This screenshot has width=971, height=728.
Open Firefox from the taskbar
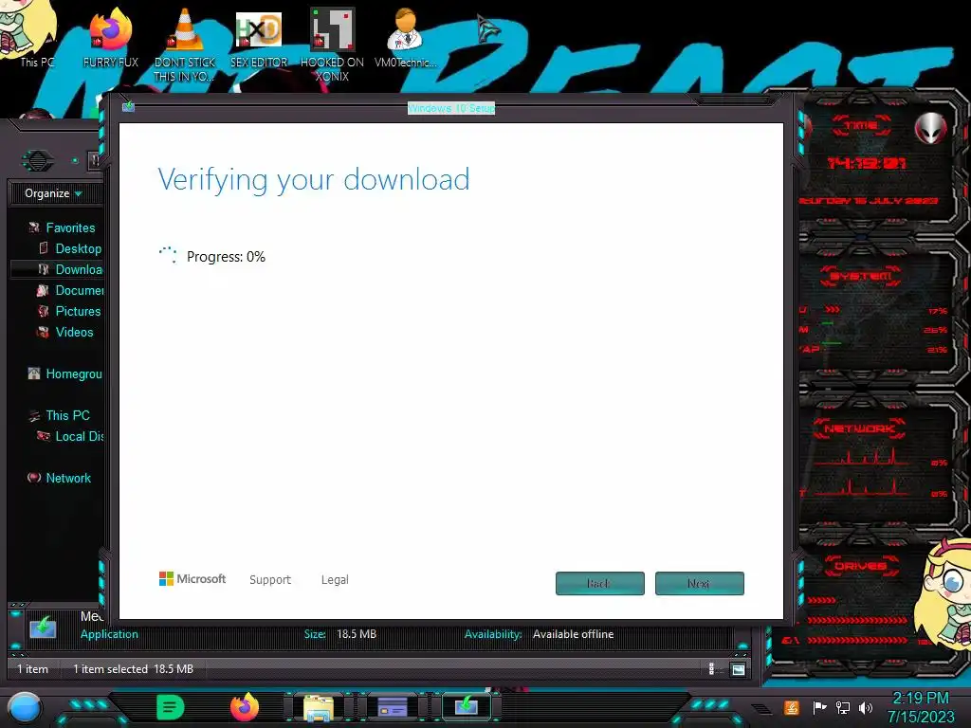pyautogui.click(x=245, y=707)
